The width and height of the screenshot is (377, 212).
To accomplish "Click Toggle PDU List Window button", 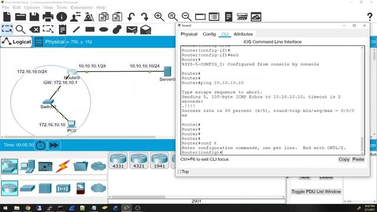I will (316, 191).
